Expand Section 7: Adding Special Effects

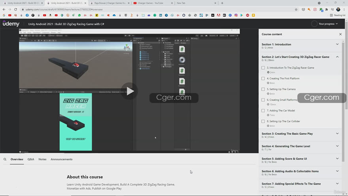(300, 185)
